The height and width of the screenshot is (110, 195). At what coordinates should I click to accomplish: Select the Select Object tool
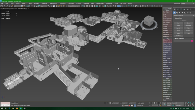tap(22, 6)
